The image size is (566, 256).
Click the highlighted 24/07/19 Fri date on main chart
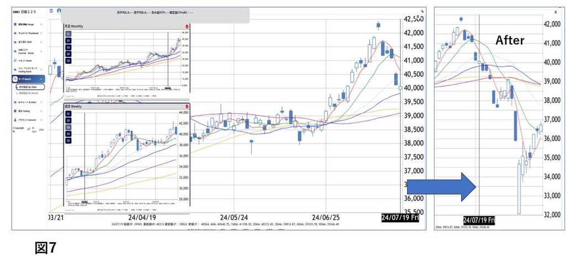coord(400,217)
